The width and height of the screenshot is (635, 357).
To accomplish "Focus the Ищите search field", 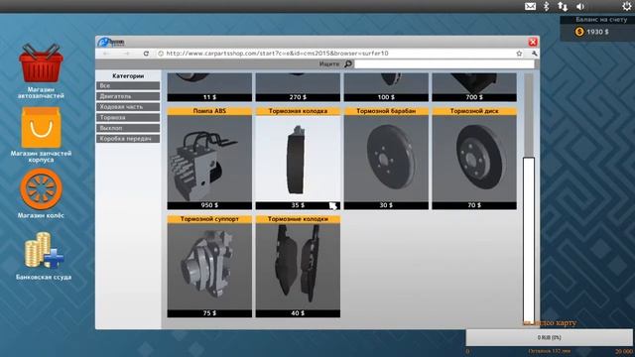I will 444,63.
